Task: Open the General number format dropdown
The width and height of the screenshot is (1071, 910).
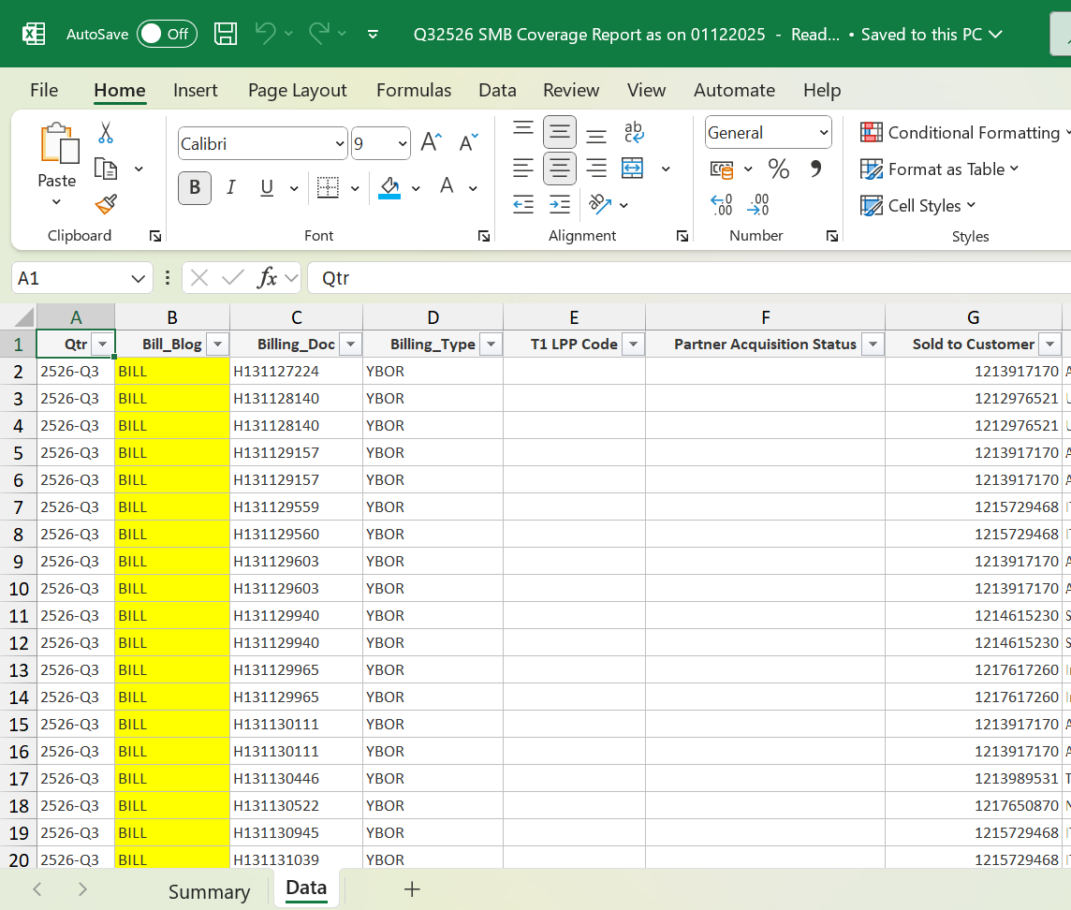Action: tap(824, 133)
